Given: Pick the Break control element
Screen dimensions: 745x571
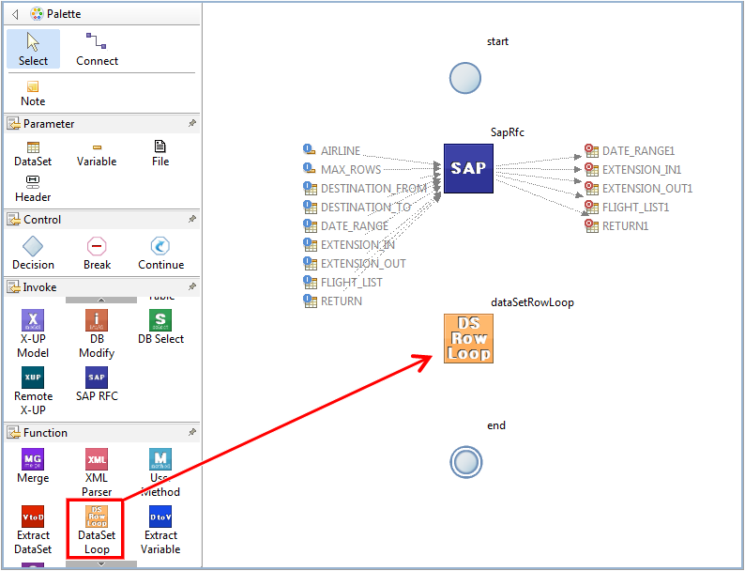Looking at the screenshot, I should click(97, 254).
